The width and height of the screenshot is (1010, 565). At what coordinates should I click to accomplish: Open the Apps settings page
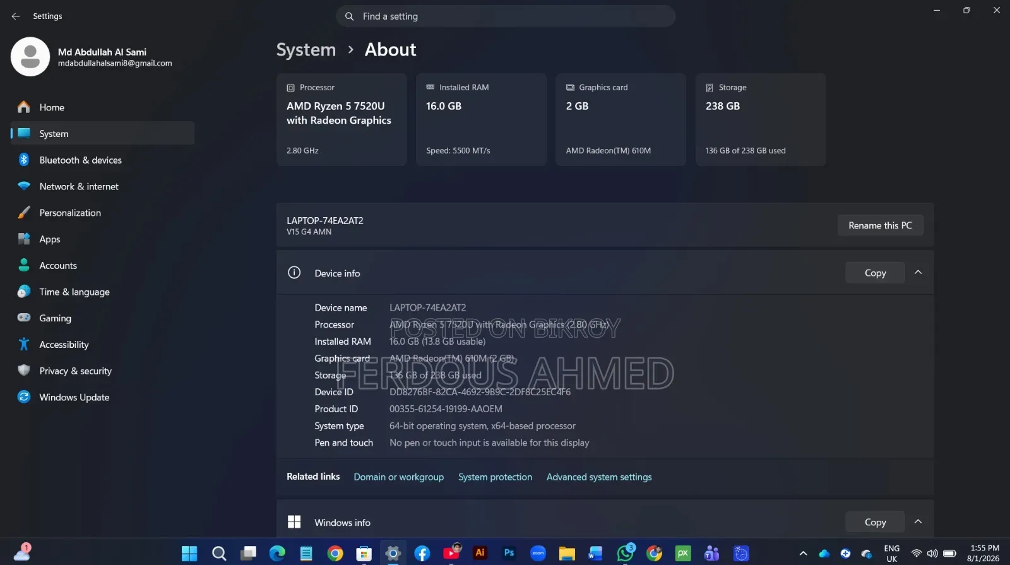pyautogui.click(x=102, y=239)
